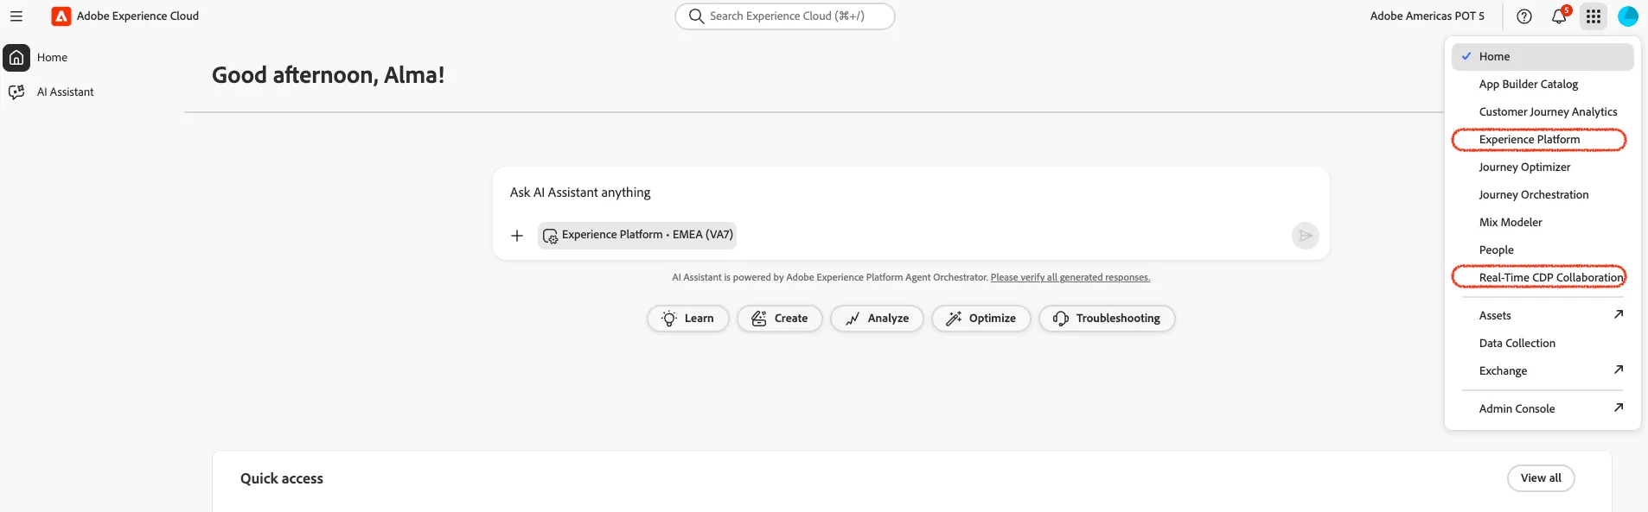The width and height of the screenshot is (1648, 512).
Task: Click the Analyze suggestion button
Action: (877, 319)
